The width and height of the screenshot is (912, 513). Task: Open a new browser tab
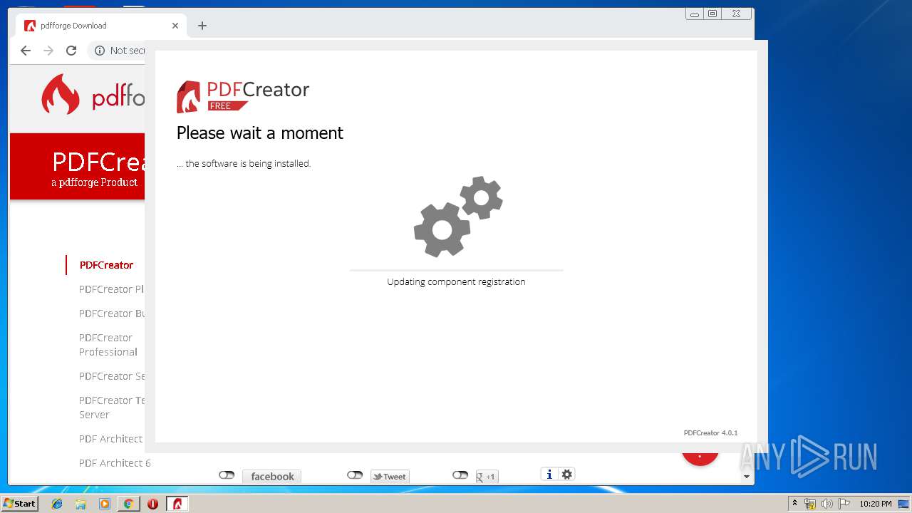(x=202, y=26)
